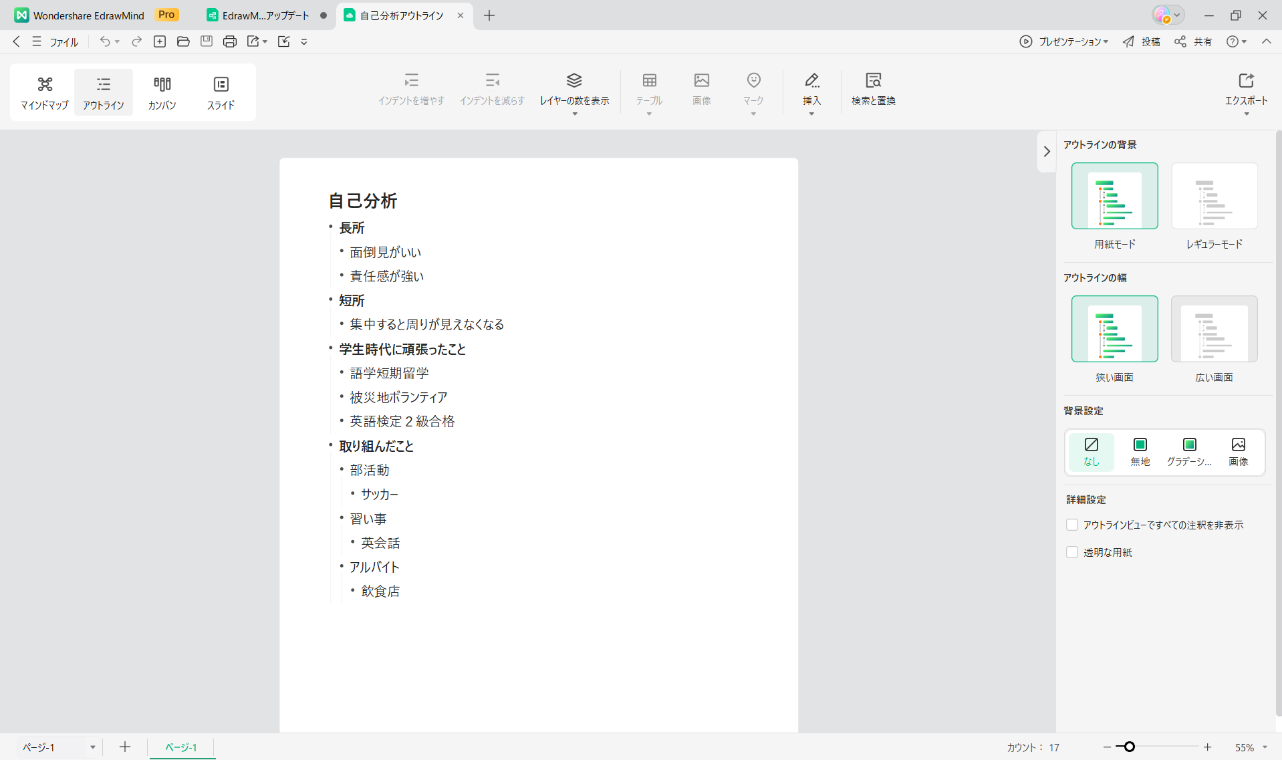The width and height of the screenshot is (1282, 760).
Task: Enable hide all annotations in outline view
Action: click(1072, 525)
